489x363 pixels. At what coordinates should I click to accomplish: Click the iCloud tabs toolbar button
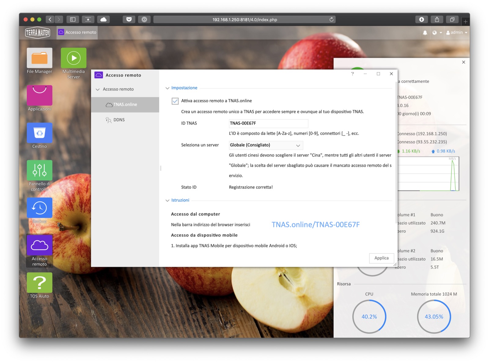click(x=103, y=20)
